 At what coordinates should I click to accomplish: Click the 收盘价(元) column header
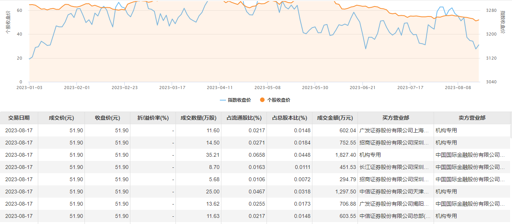coord(107,118)
